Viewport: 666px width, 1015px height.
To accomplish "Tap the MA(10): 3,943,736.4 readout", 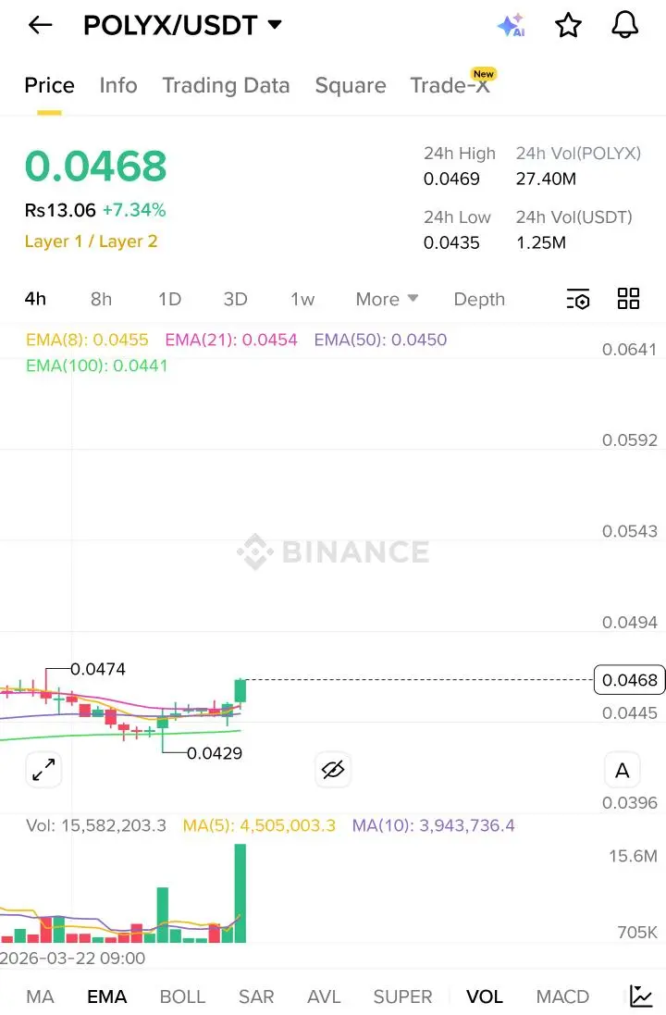I will pyautogui.click(x=434, y=825).
